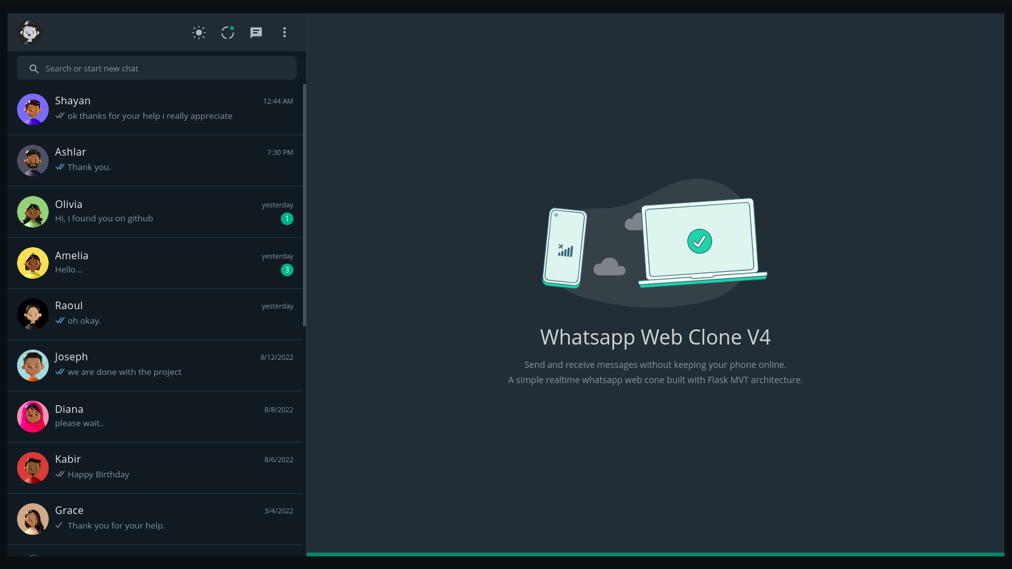Toggle the light/dark theme sun icon

pos(199,32)
